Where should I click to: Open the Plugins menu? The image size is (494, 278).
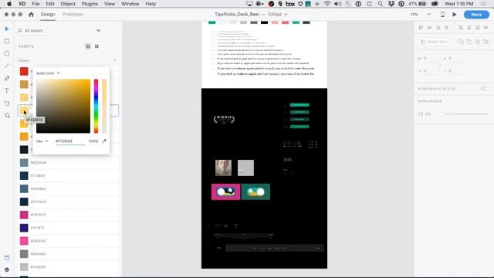click(90, 4)
